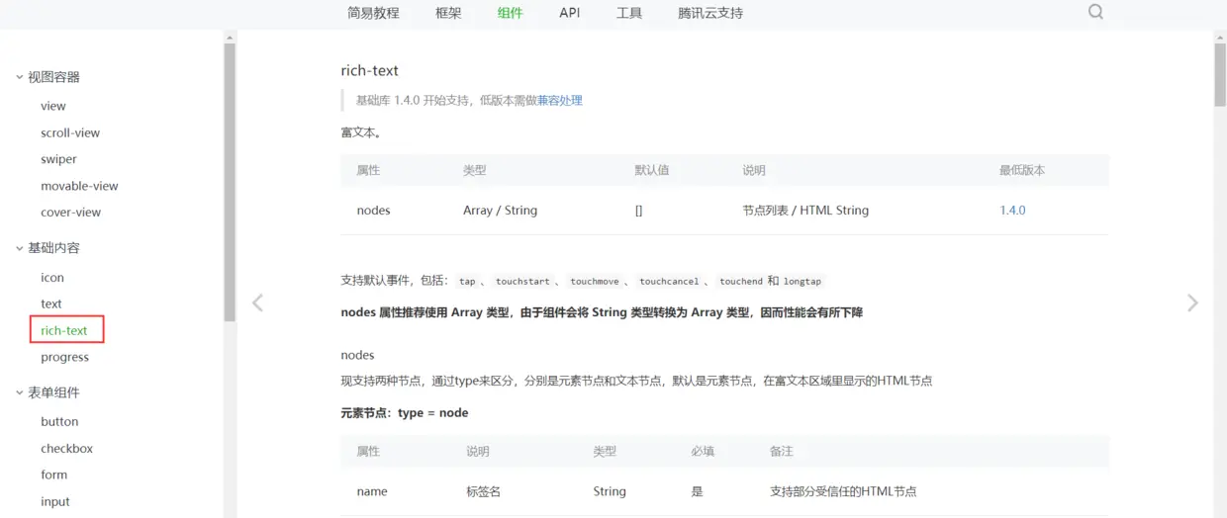This screenshot has width=1227, height=518.
Task: Click the touchmove event code label
Action: [x=595, y=281]
